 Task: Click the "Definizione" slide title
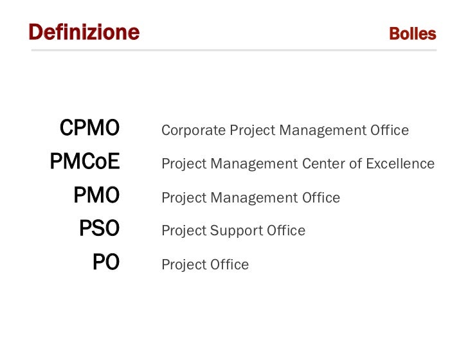[84, 32]
